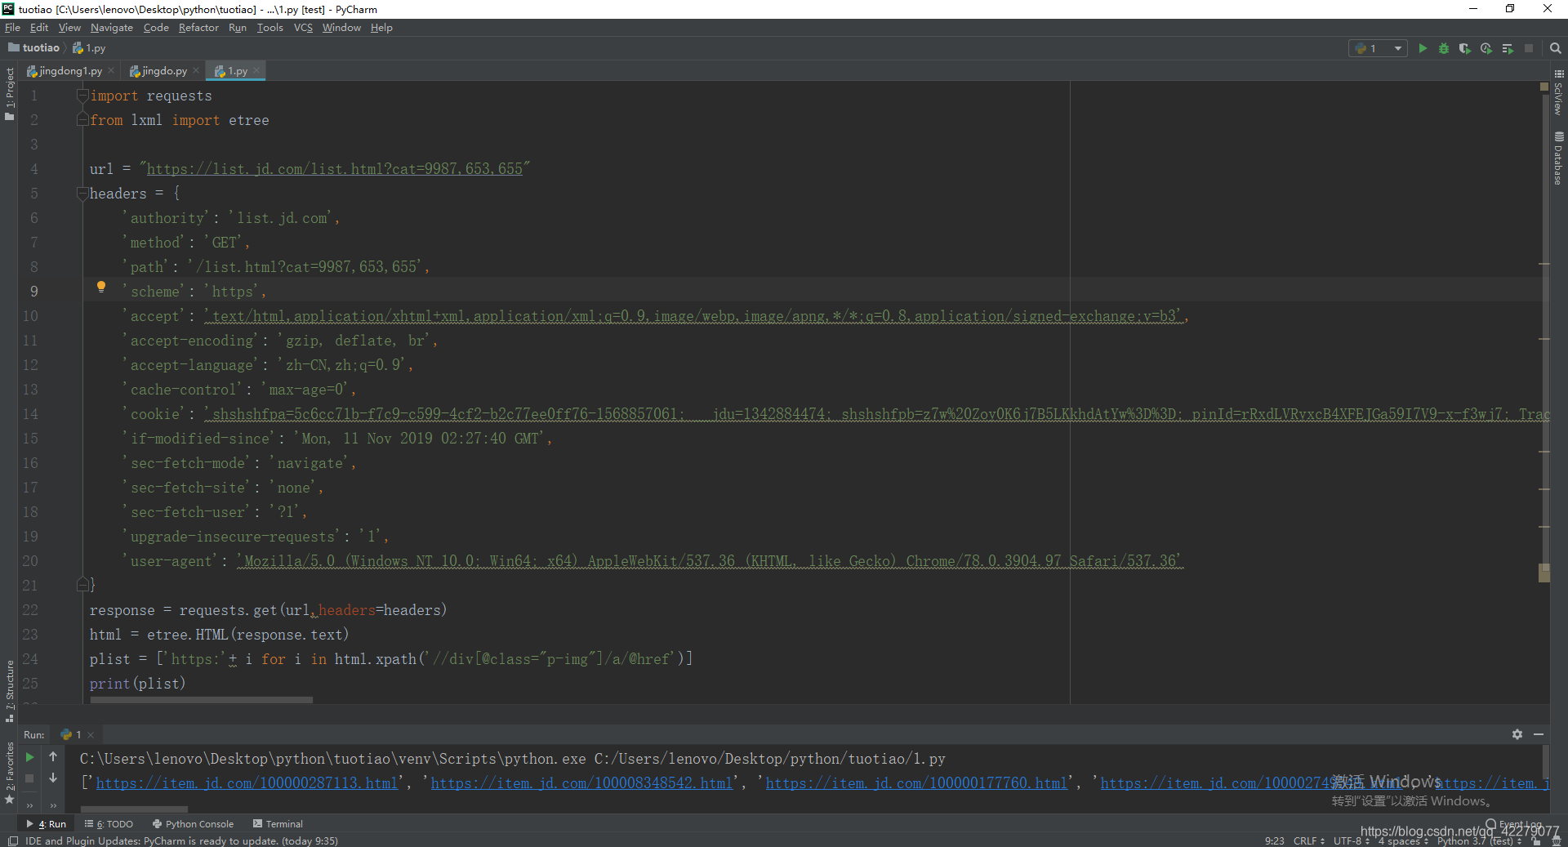Hide the Run panel with minus icon
1568x847 pixels.
[1539, 734]
